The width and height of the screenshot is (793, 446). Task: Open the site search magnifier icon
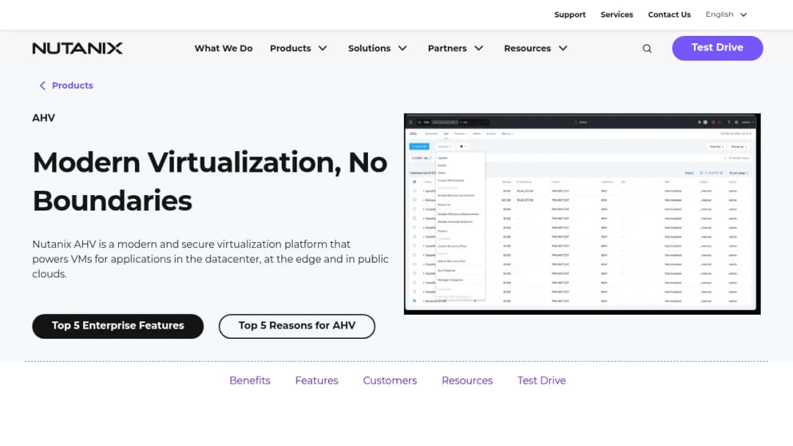[647, 48]
